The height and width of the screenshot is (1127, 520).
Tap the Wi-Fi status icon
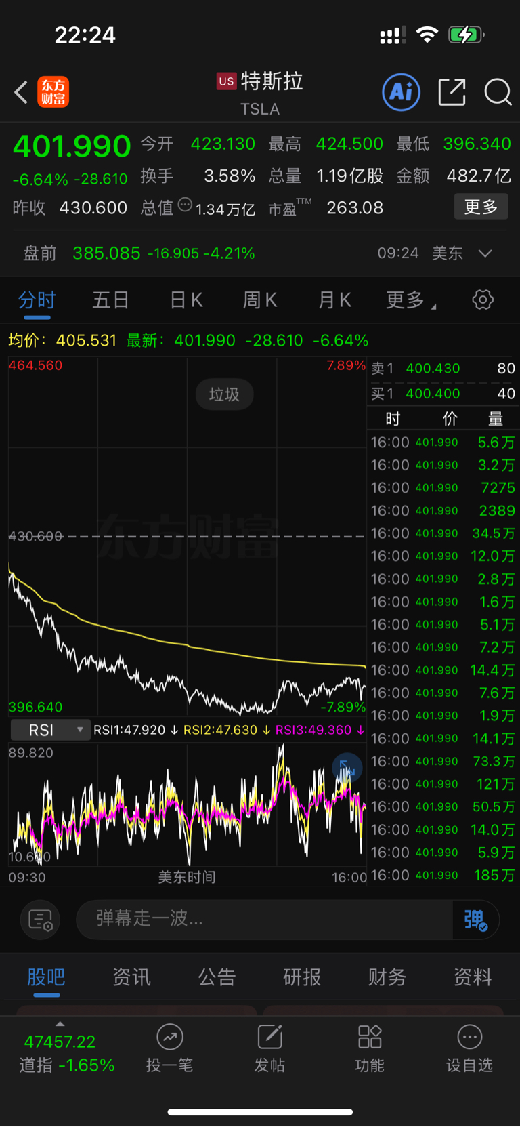point(427,35)
